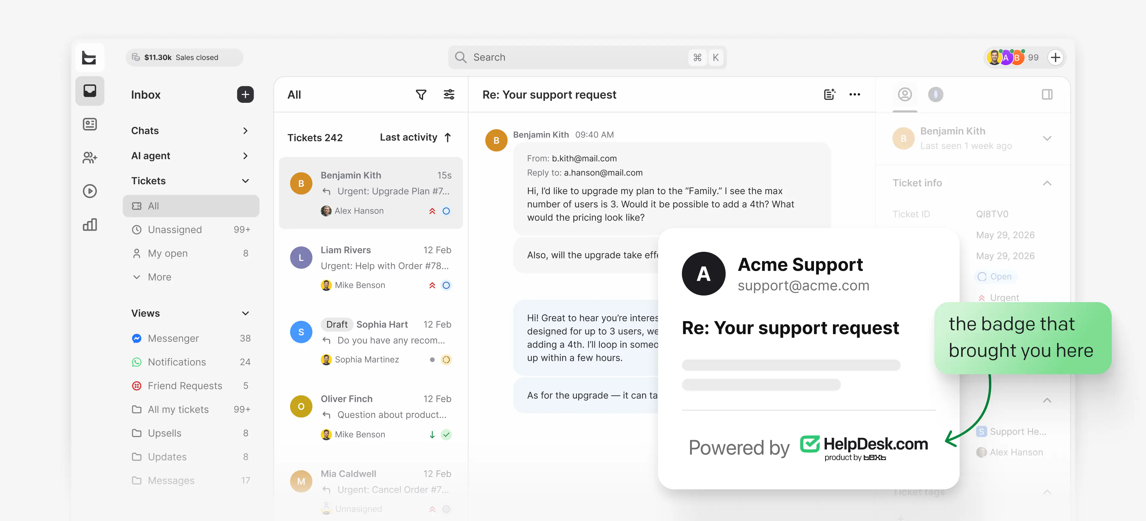Viewport: 1146px width, 521px height.
Task: Click the Ticket ID value QI8TV0
Action: [x=992, y=214]
